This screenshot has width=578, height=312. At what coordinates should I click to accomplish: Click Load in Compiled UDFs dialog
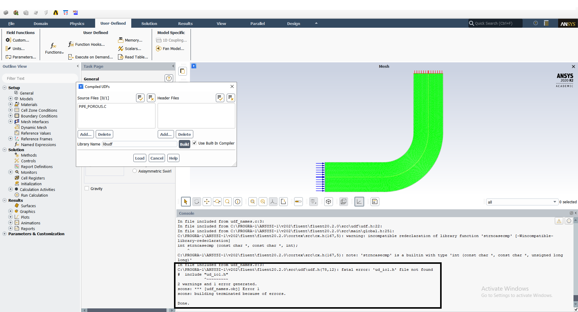coord(140,158)
